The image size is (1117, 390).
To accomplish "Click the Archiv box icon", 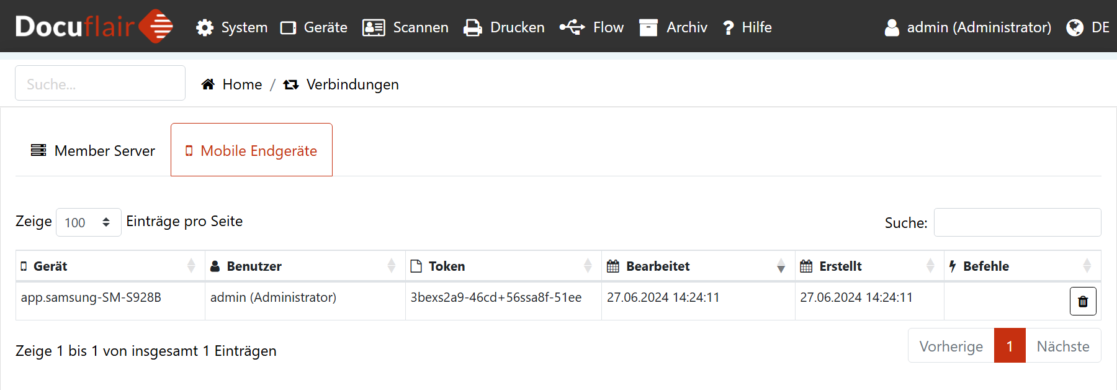I will 648,27.
